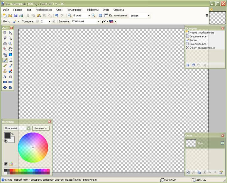Open the palette management dropdown arrow
Screen dimensions: 227x183
click(x=15, y=164)
